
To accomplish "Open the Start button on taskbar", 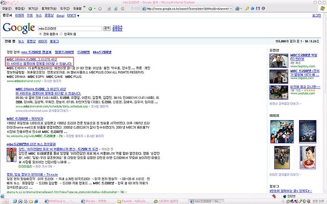I will 5,201.
